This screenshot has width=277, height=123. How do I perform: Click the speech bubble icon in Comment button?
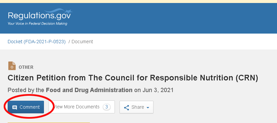pos(15,107)
